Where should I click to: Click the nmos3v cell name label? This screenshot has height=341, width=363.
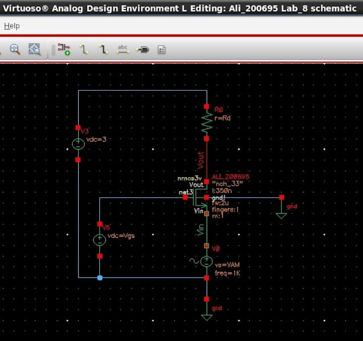point(190,178)
